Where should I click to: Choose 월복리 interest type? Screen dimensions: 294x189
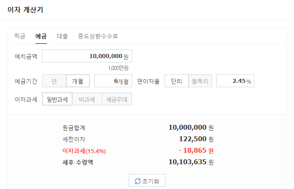200,81
